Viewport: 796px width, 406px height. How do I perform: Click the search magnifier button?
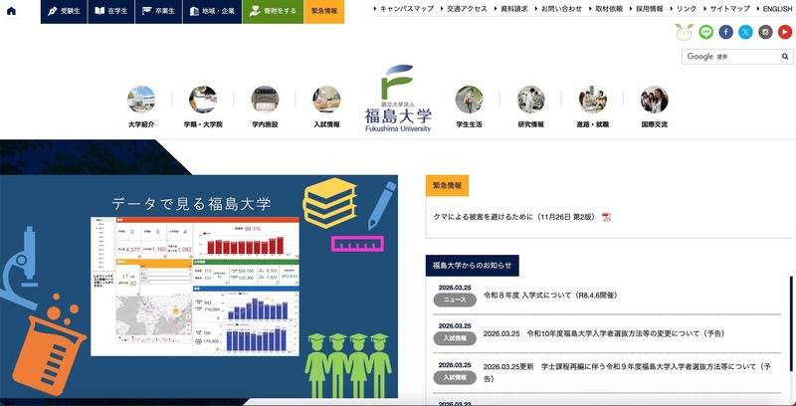click(785, 57)
